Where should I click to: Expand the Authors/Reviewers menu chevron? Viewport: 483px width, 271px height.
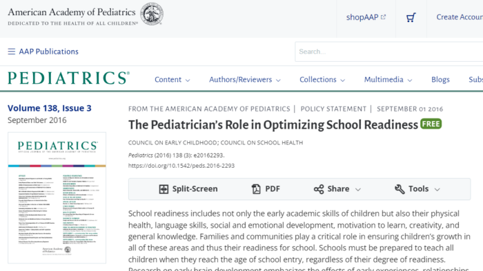(278, 80)
